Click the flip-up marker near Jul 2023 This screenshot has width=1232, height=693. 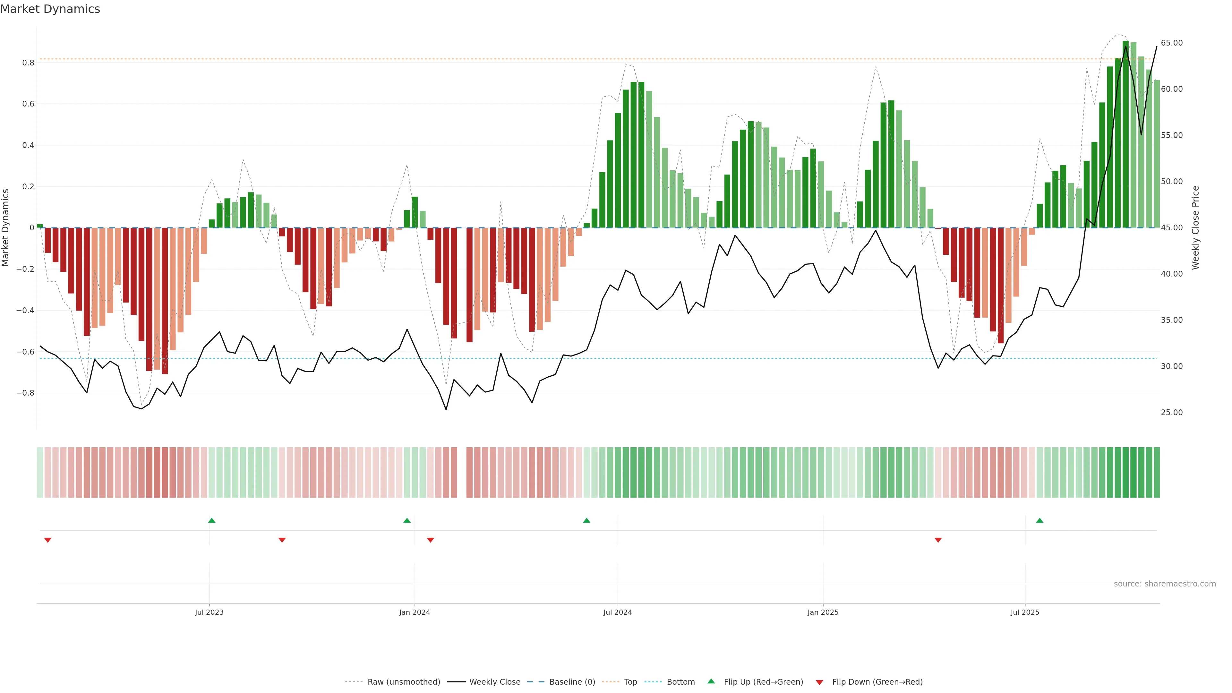(x=212, y=520)
